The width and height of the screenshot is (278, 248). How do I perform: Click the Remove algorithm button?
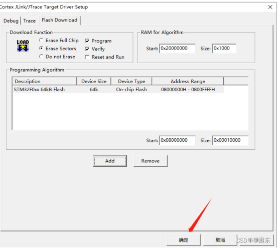(151, 161)
